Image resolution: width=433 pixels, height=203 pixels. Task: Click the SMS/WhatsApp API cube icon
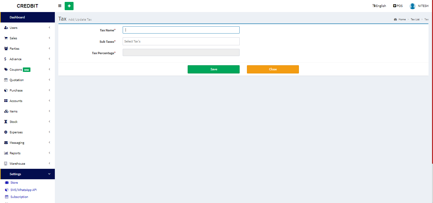click(7, 190)
